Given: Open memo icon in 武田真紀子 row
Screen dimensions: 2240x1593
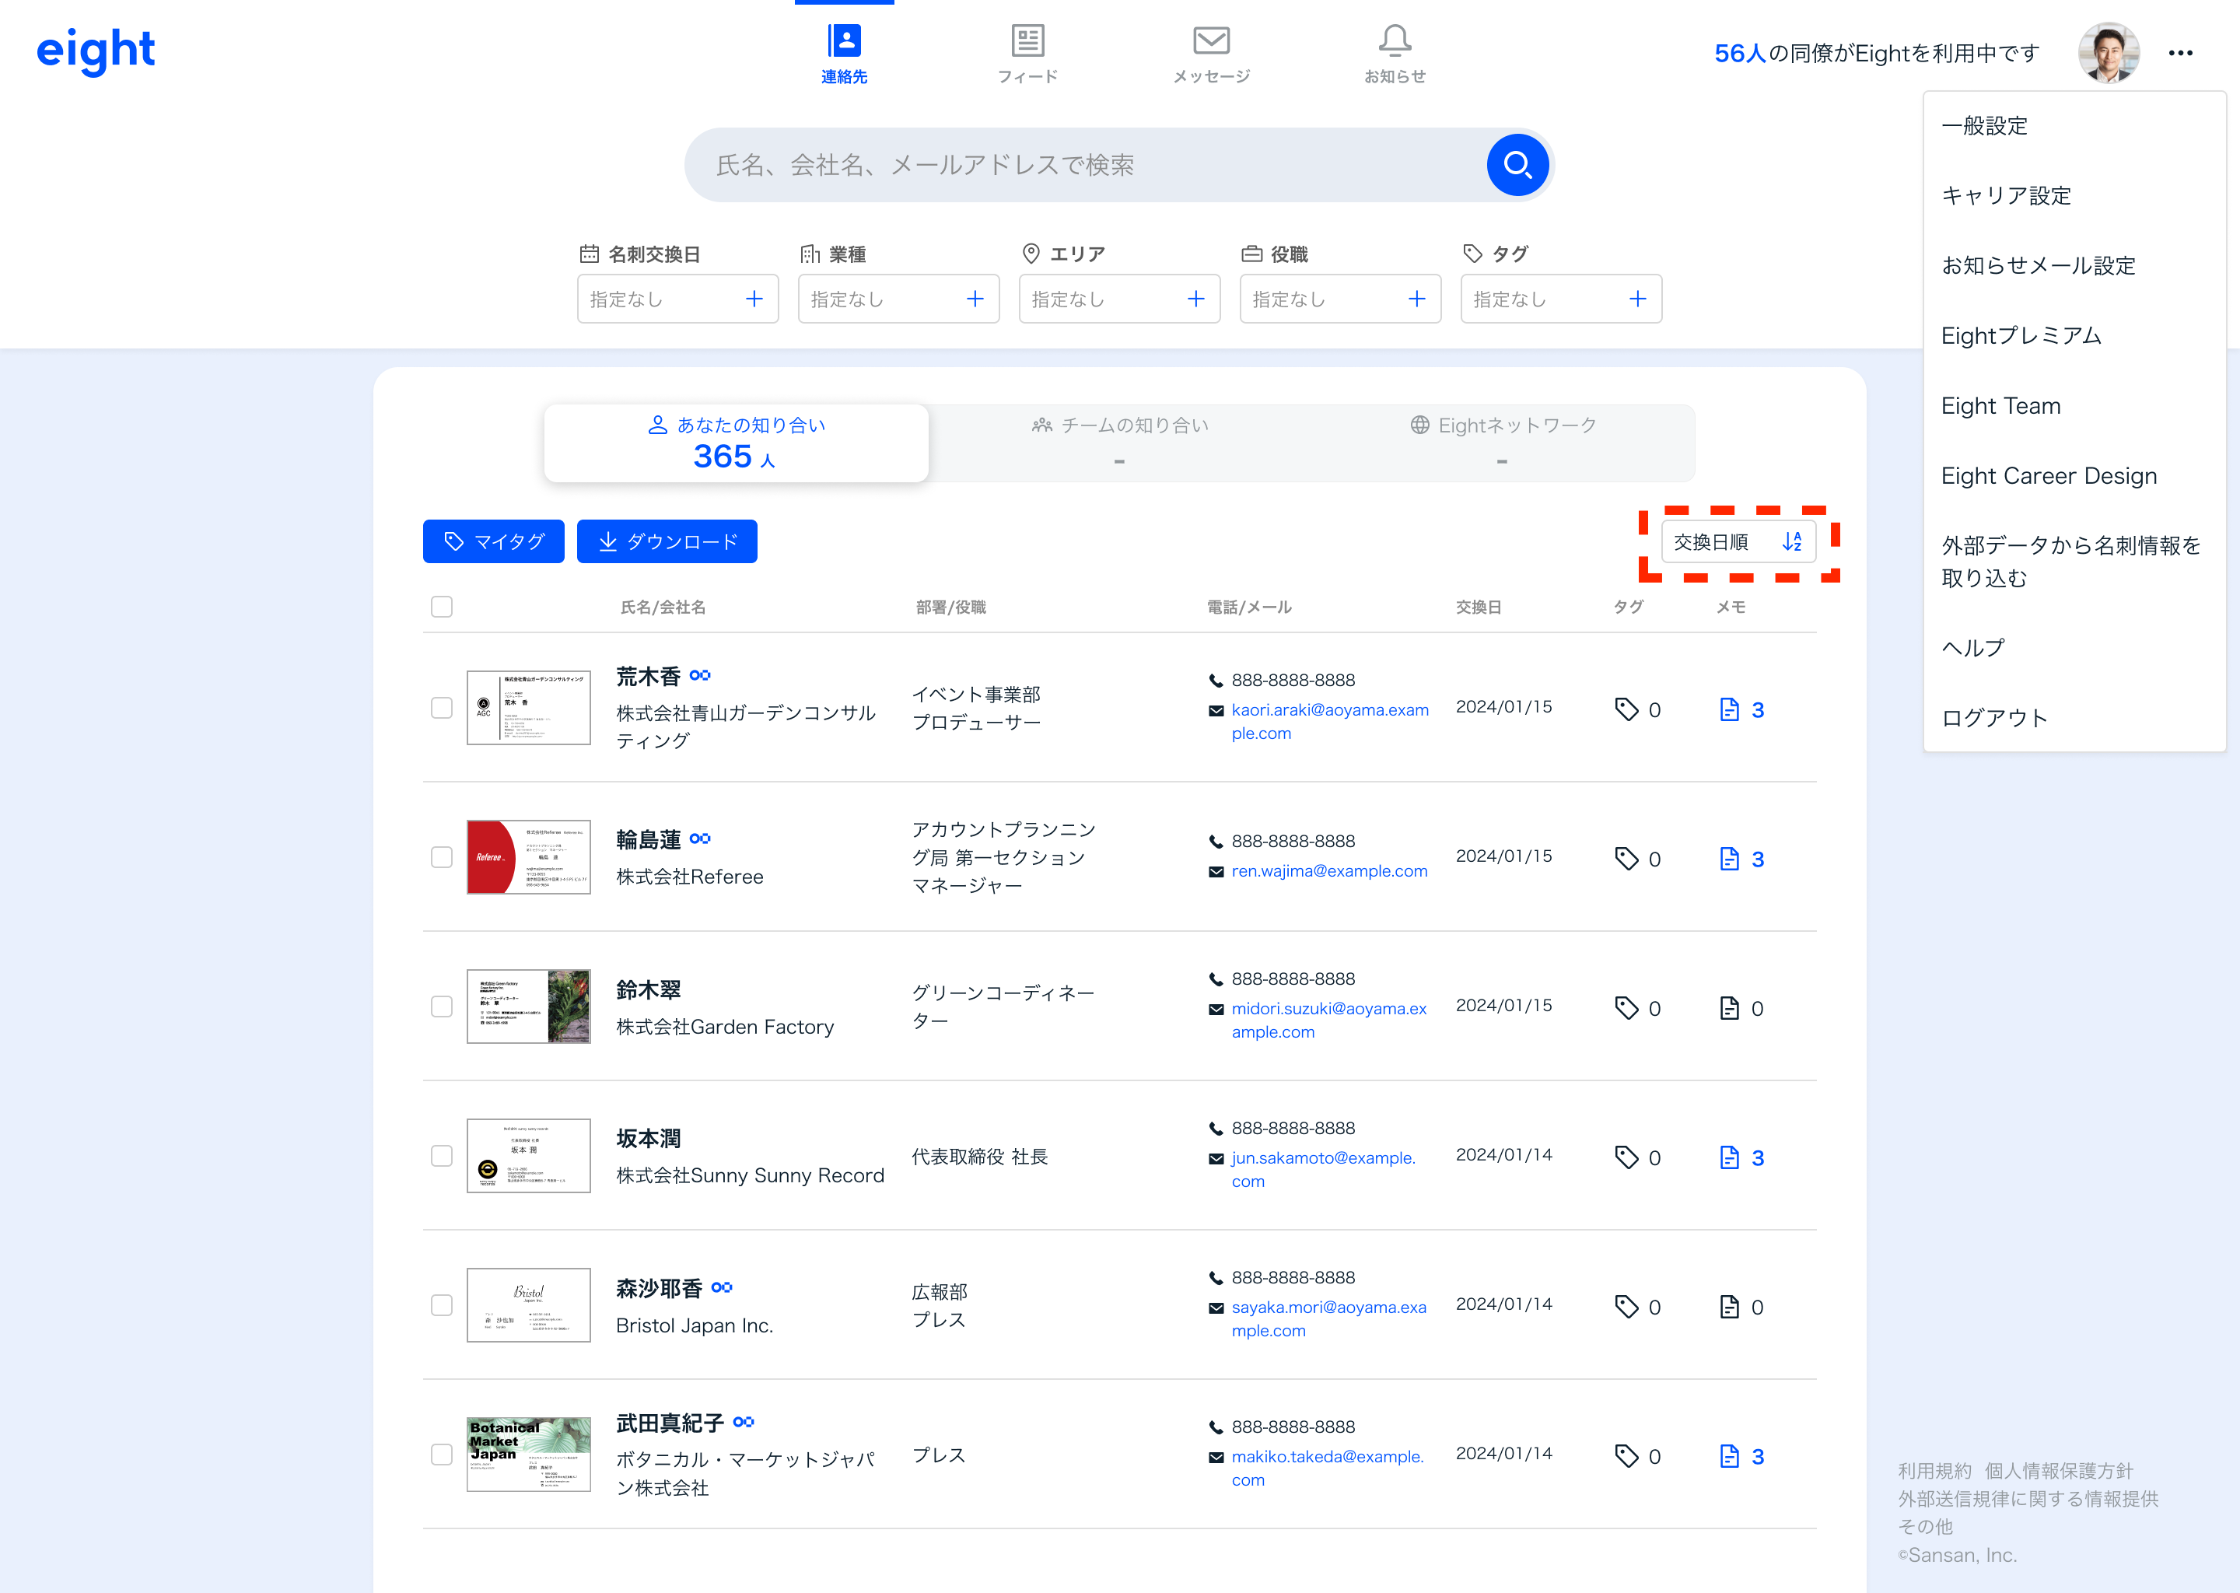Looking at the screenshot, I should pos(1729,1455).
